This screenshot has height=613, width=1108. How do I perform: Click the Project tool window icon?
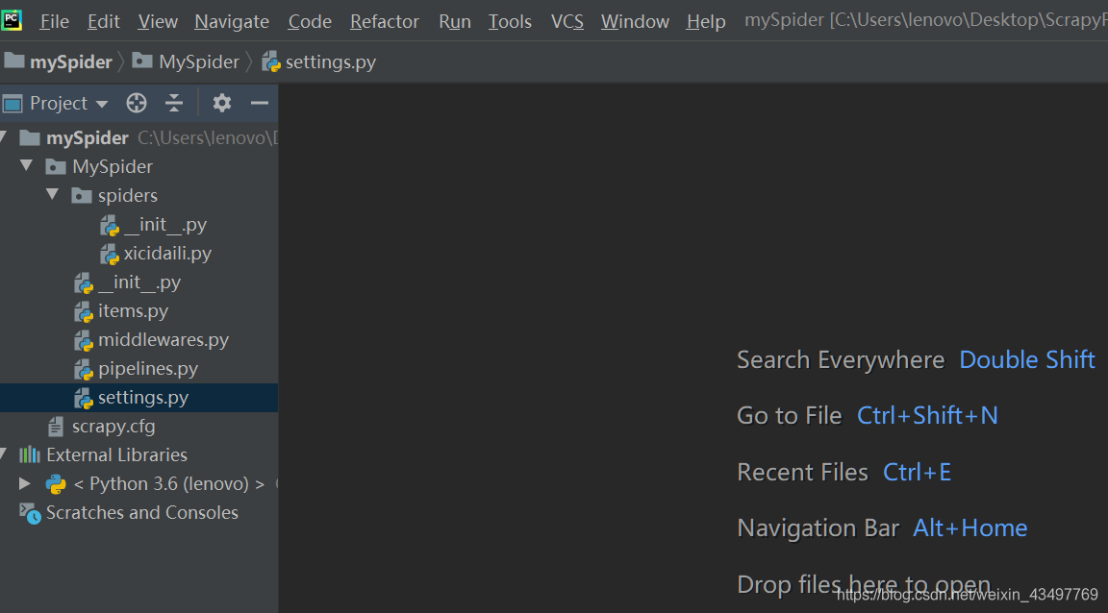(13, 104)
